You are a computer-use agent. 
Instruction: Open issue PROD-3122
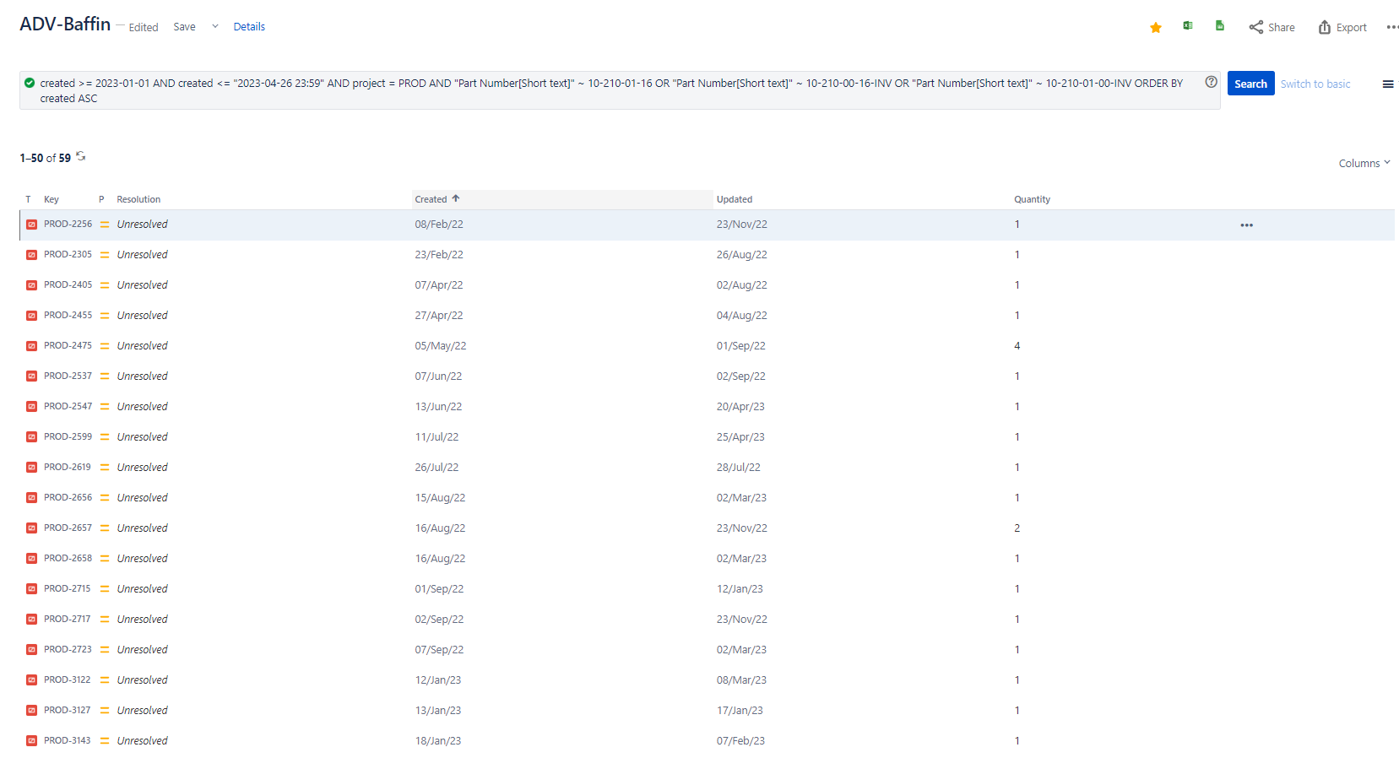point(68,679)
